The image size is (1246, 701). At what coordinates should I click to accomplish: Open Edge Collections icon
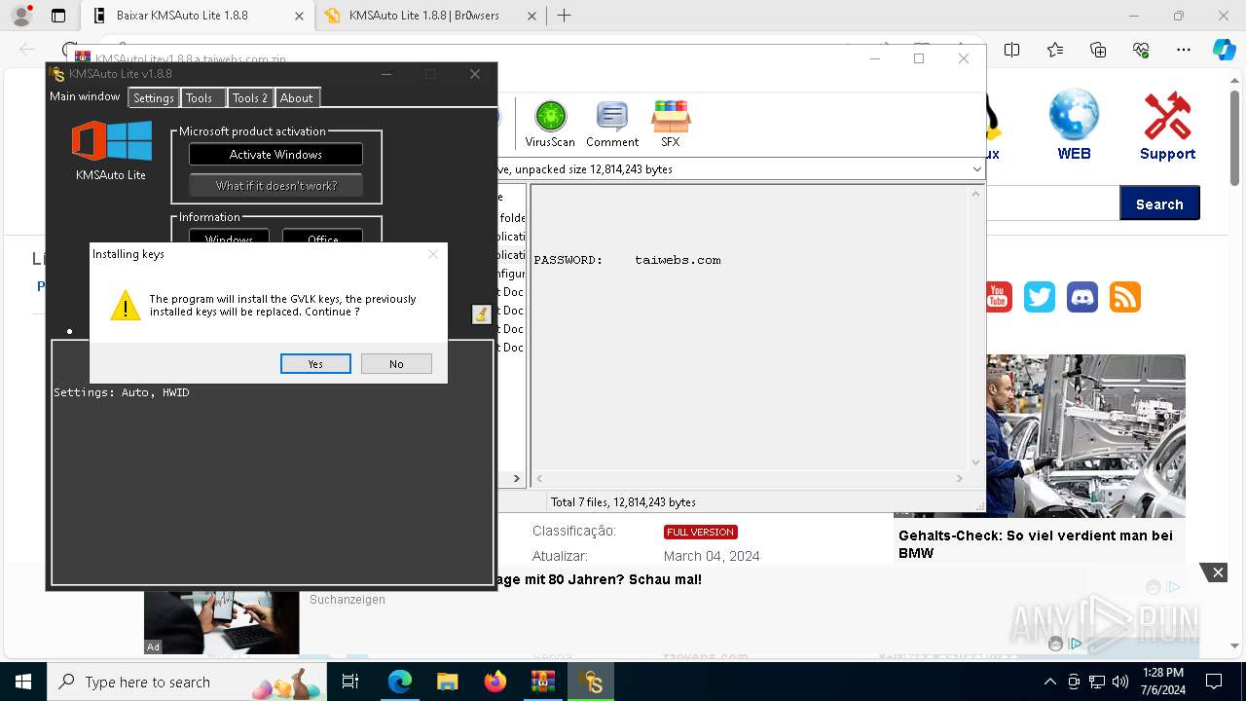[1098, 50]
